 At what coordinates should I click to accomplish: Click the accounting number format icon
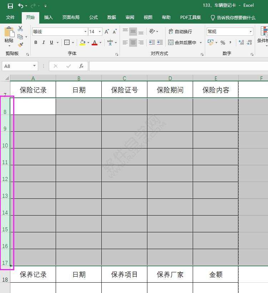[211, 42]
